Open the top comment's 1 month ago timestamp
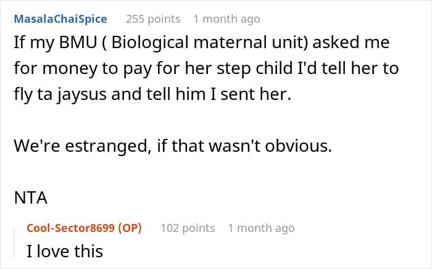Image resolution: width=432 pixels, height=269 pixels. tap(226, 19)
